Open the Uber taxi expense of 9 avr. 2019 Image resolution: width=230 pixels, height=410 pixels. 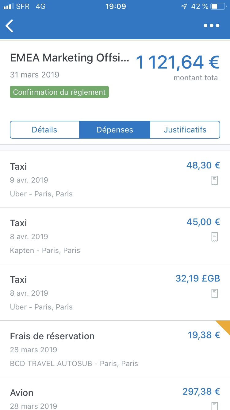pos(92,179)
